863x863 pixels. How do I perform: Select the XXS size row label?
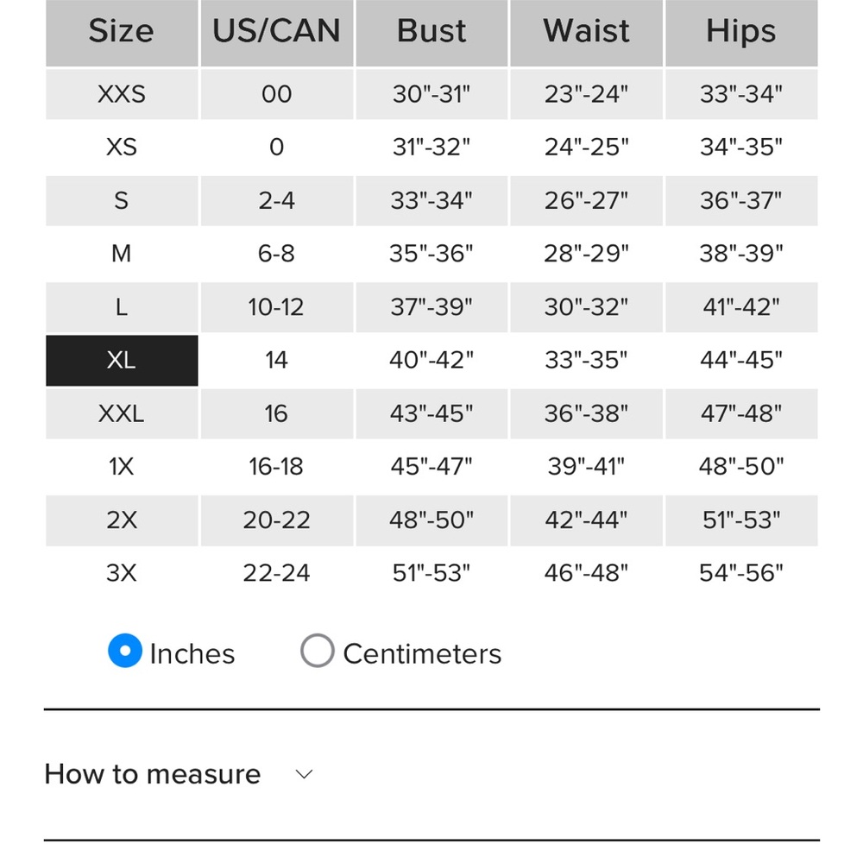[x=122, y=94]
